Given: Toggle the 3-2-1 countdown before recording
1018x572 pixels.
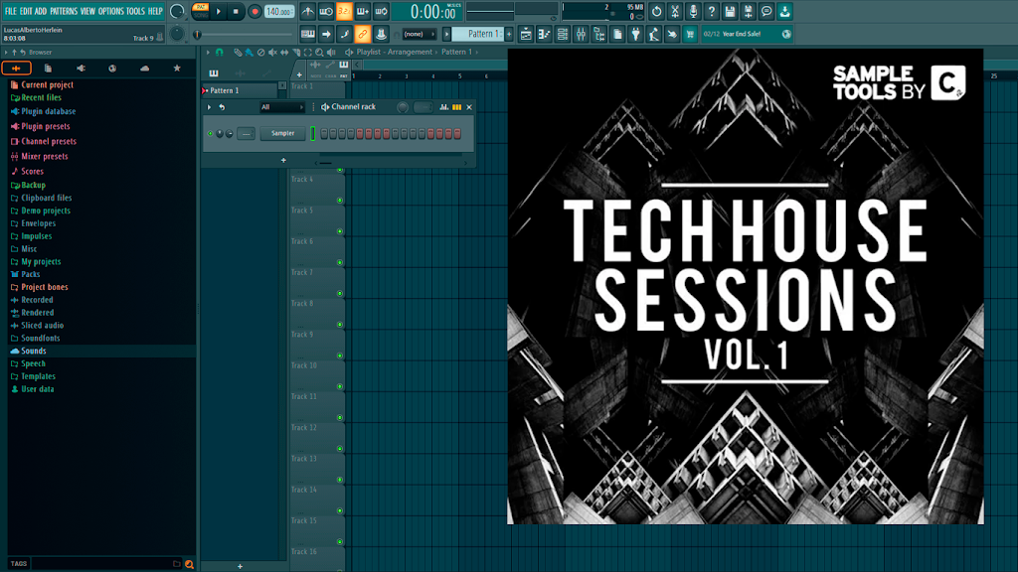Looking at the screenshot, I should pos(344,11).
